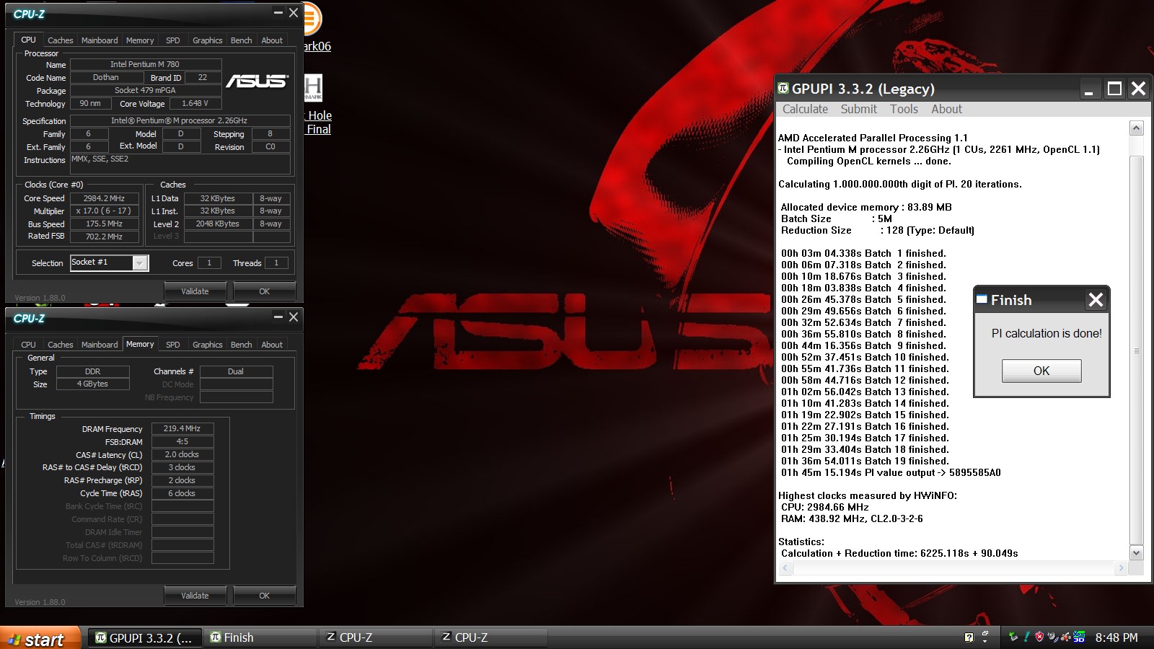Open the desktop icon above the 'ark06' label
The height and width of the screenshot is (649, 1154).
[x=312, y=19]
